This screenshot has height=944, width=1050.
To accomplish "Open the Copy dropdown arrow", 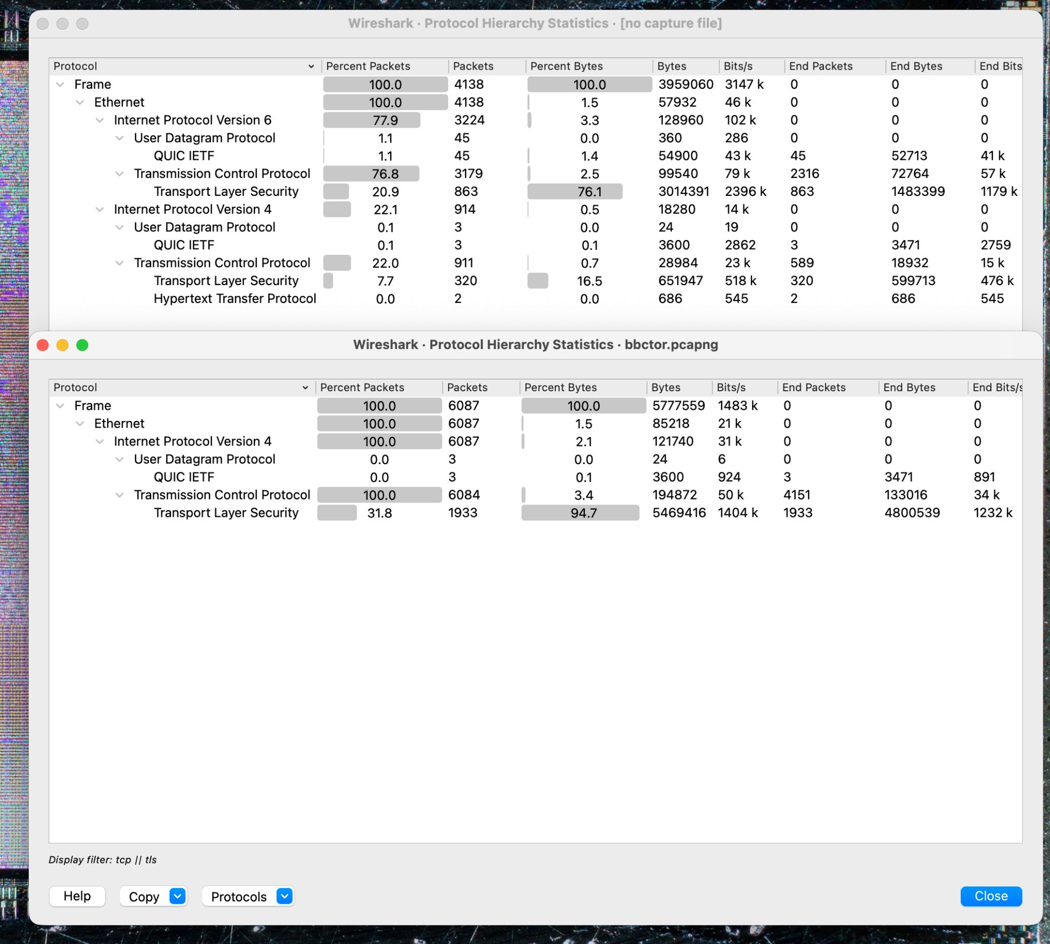I will coord(177,896).
